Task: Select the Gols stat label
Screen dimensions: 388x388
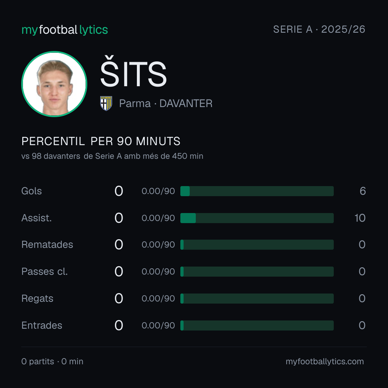Action: [31, 191]
